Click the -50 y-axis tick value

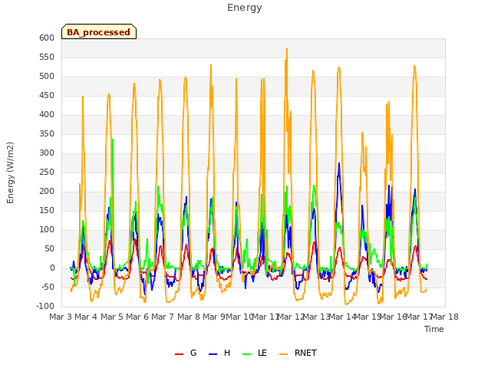48,287
